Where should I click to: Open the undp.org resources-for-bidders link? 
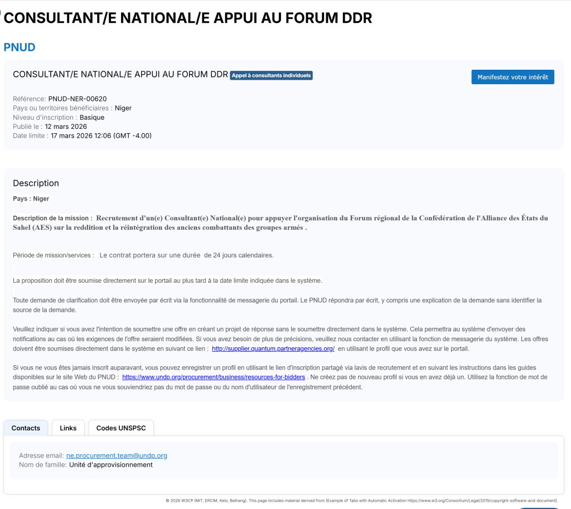213,377
